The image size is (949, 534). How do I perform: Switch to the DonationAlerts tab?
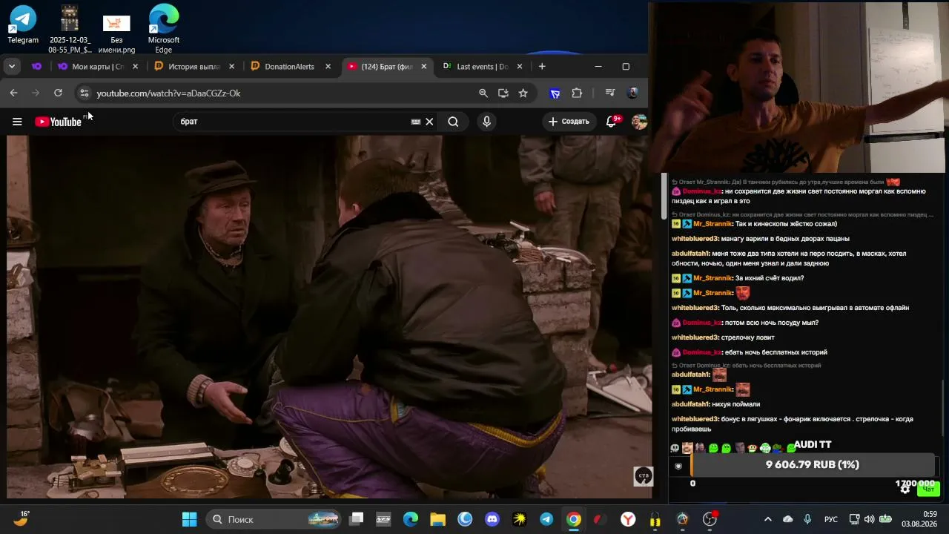pyautogui.click(x=291, y=67)
